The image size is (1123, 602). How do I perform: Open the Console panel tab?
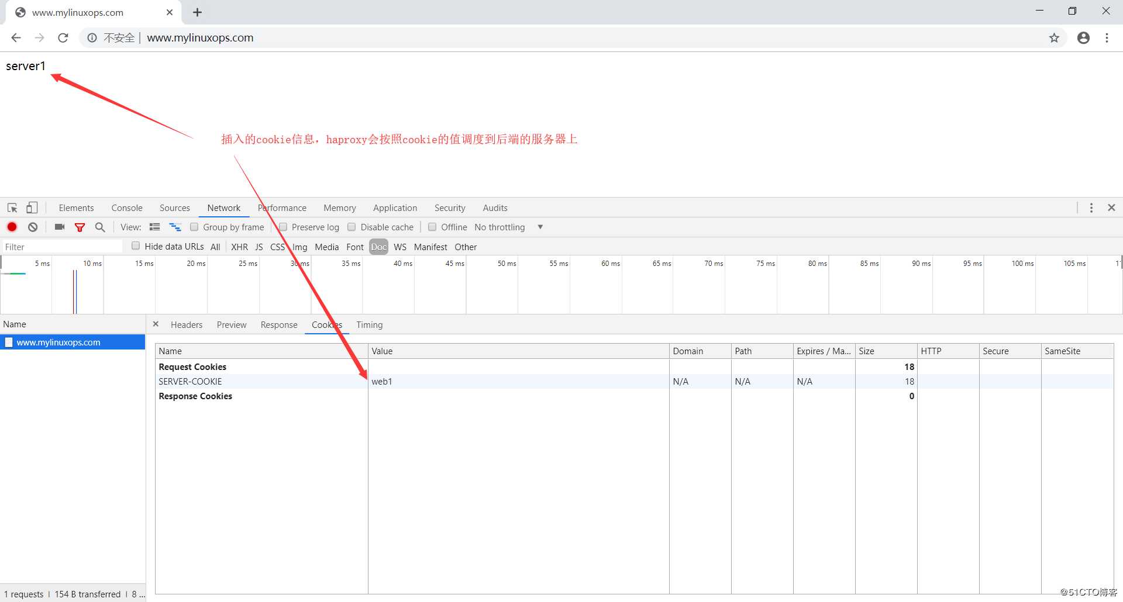tap(127, 208)
